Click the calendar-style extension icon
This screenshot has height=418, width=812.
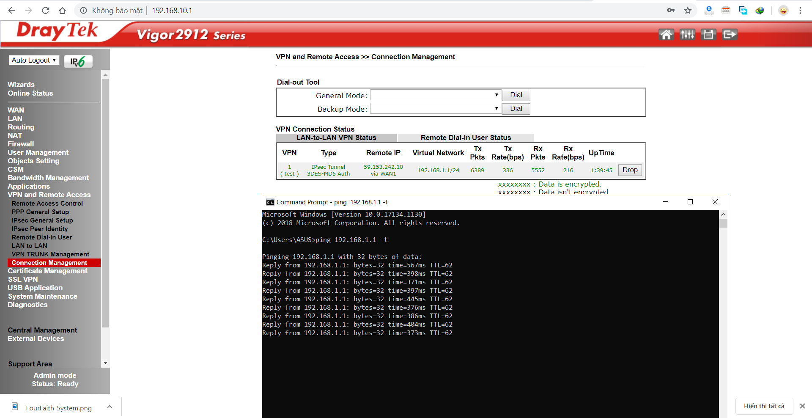[x=726, y=10]
